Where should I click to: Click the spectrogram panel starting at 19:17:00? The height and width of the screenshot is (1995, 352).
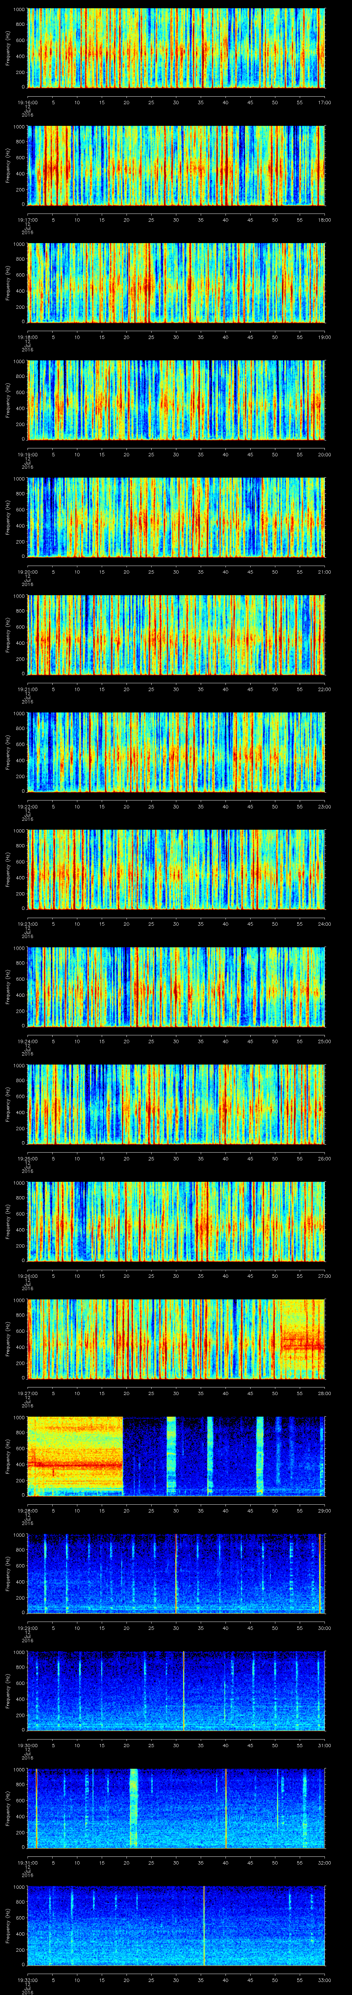[176, 166]
